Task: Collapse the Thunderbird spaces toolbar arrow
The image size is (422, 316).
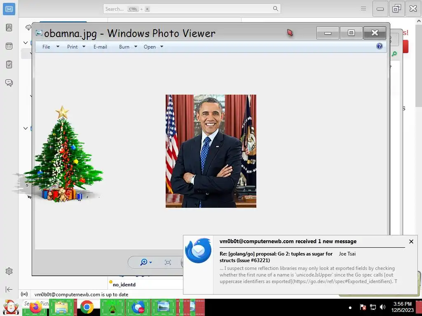Action: click(x=9, y=289)
